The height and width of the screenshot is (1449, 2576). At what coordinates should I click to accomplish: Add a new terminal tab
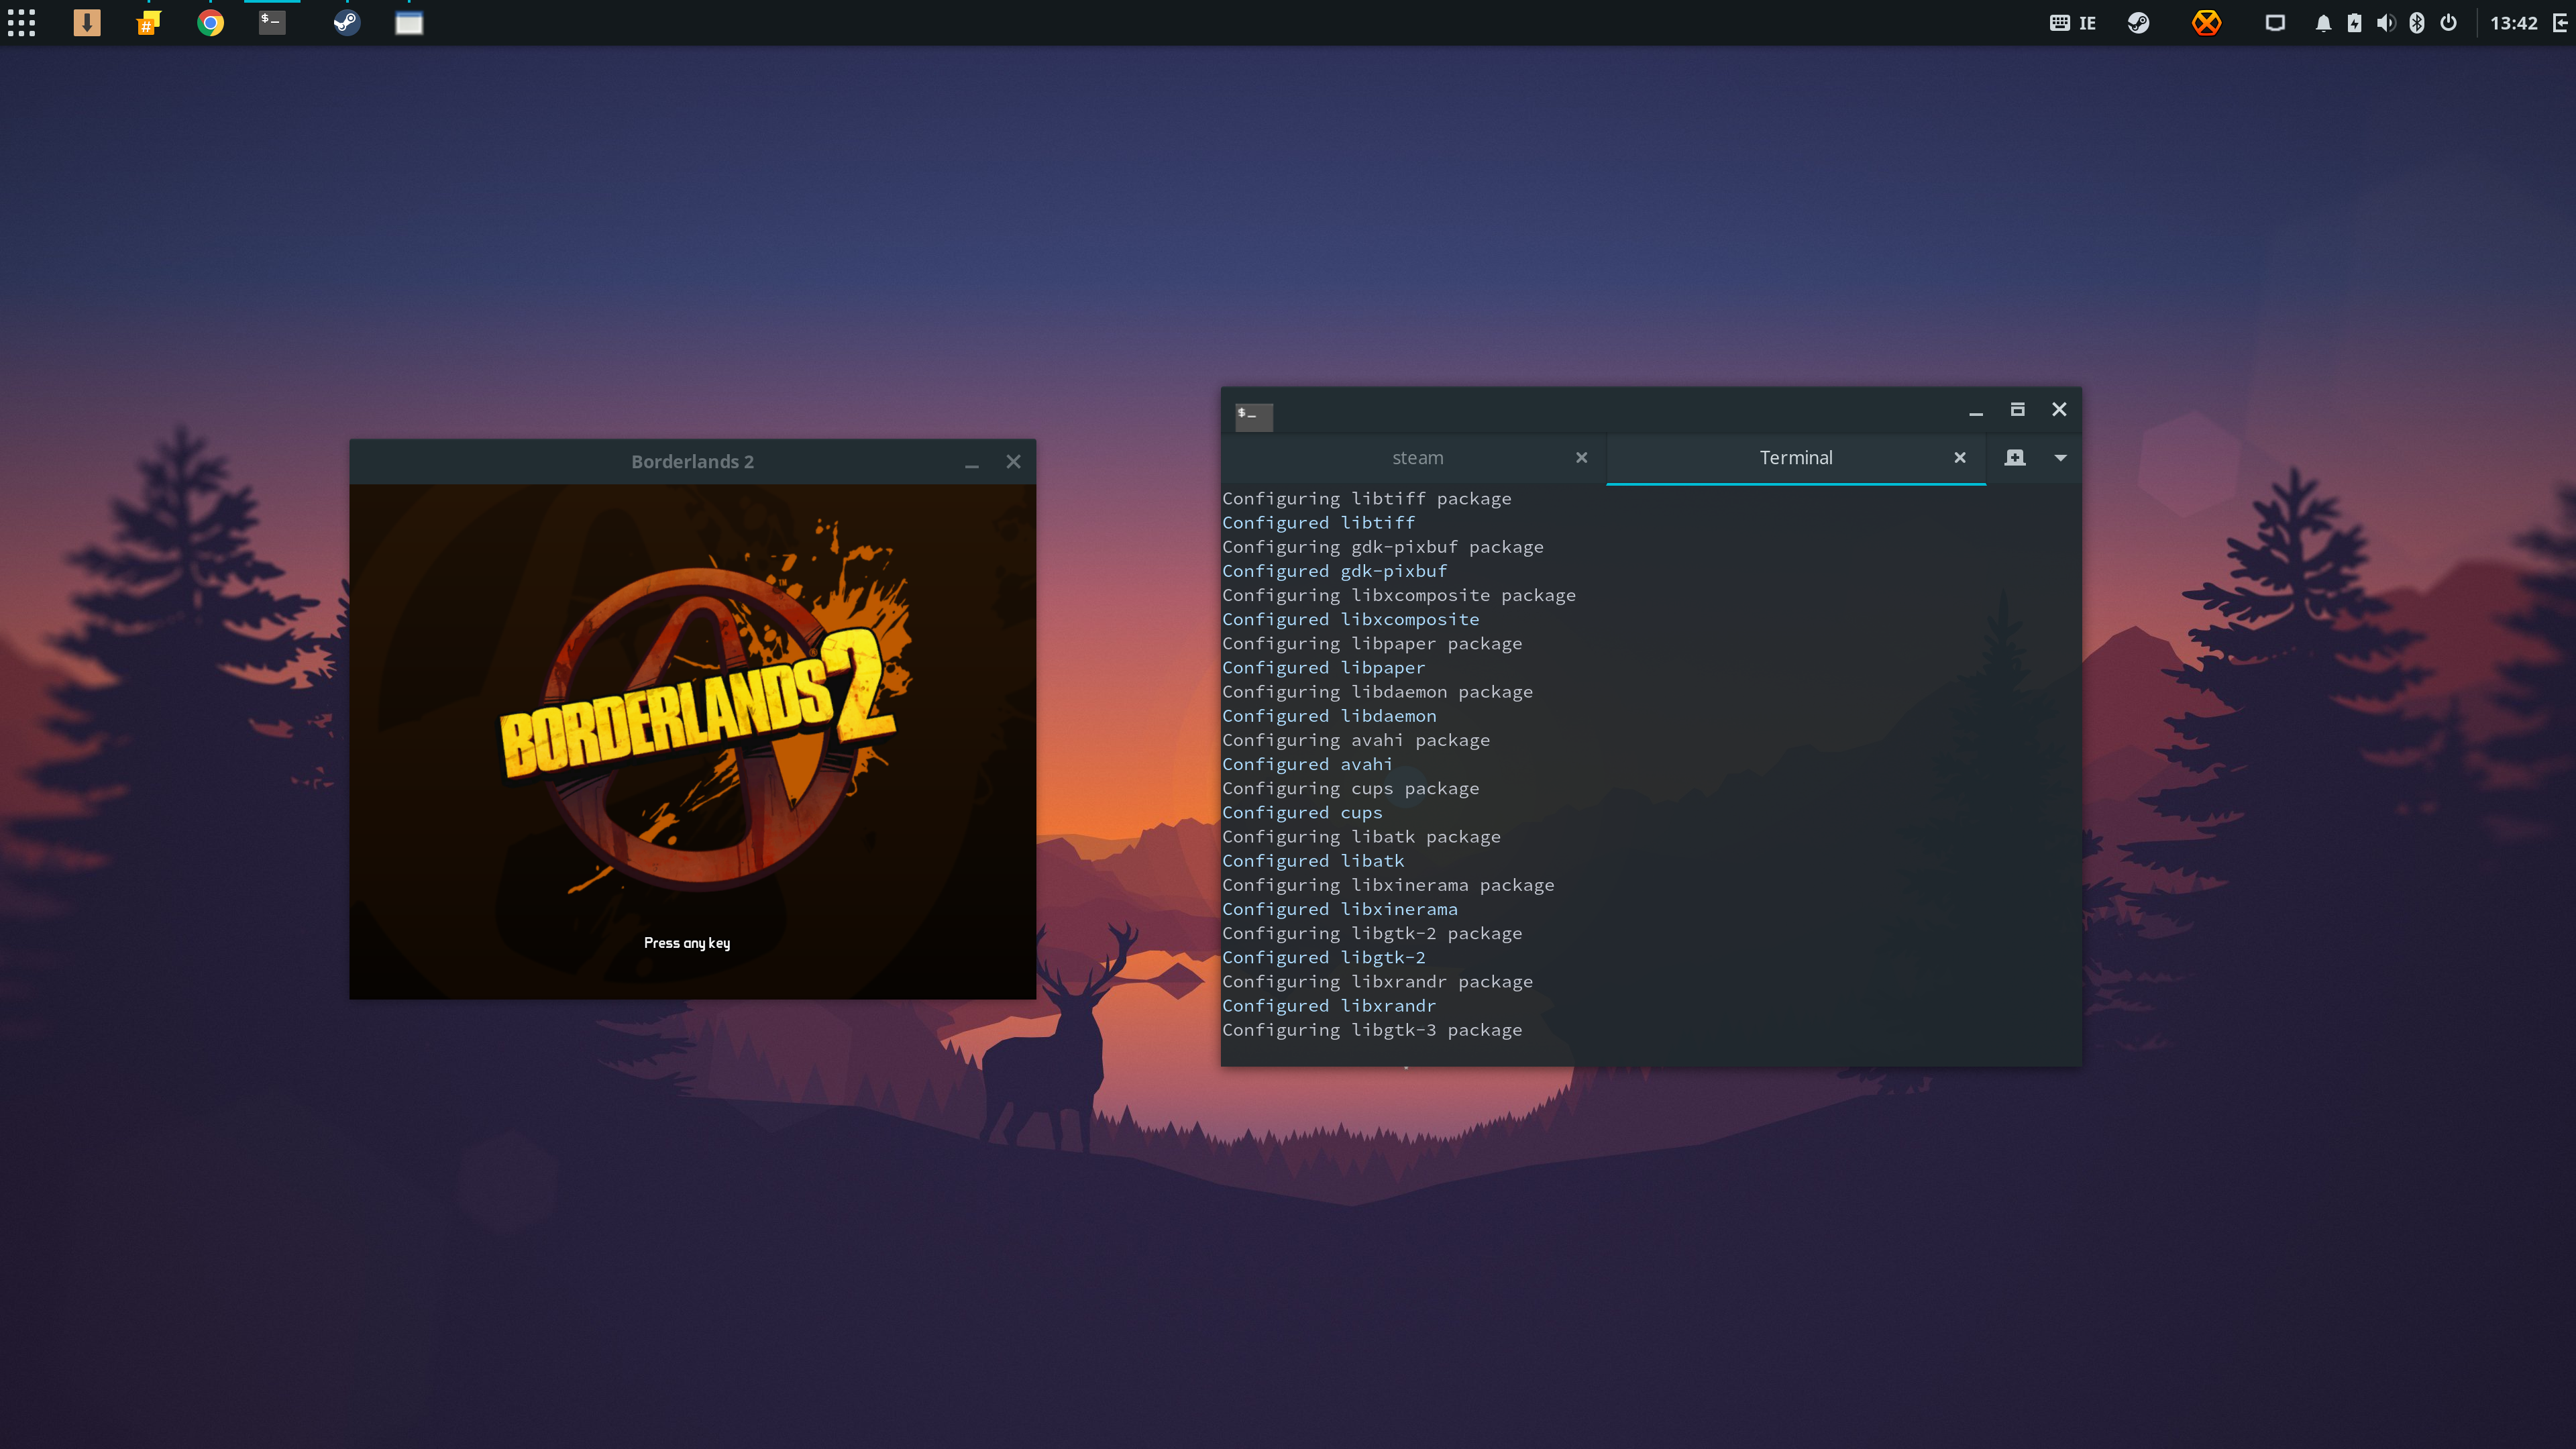(2015, 458)
